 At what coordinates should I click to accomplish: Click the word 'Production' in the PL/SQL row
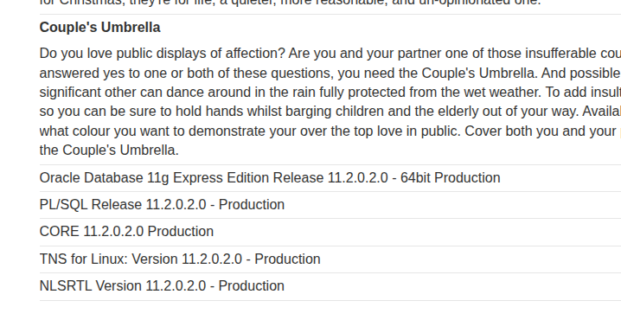pyautogui.click(x=252, y=205)
